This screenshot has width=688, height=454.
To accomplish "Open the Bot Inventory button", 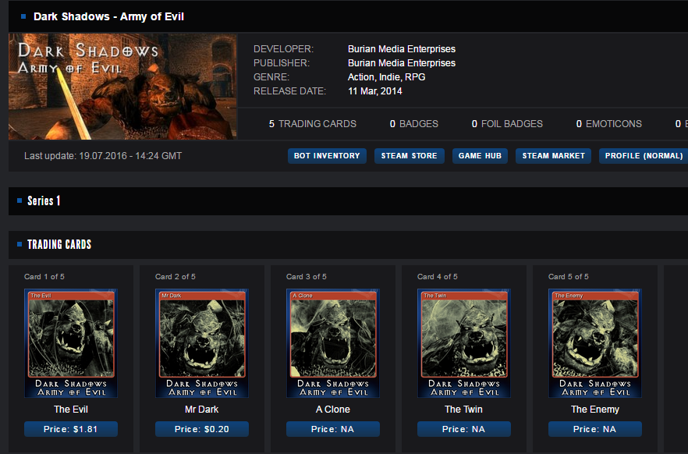I will (x=327, y=156).
